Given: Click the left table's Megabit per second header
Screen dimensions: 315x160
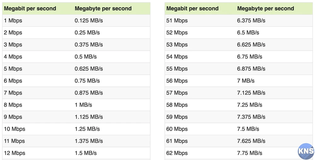Looking at the screenshot, I should [x=30, y=8].
